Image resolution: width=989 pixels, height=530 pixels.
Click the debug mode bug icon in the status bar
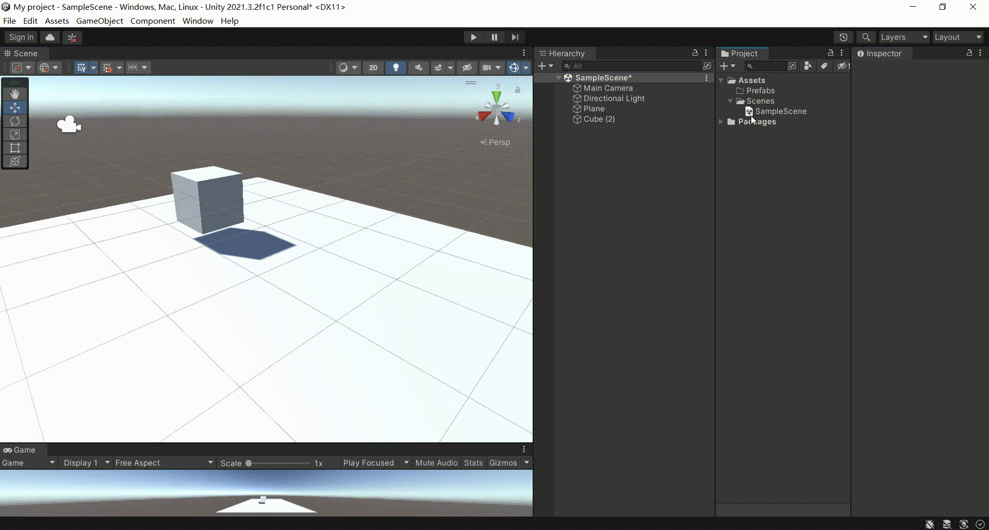930,524
